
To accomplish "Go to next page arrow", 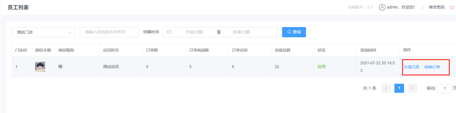I will (412, 88).
